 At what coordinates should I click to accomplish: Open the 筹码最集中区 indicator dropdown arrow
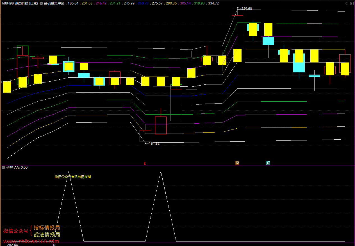tap(42, 3)
